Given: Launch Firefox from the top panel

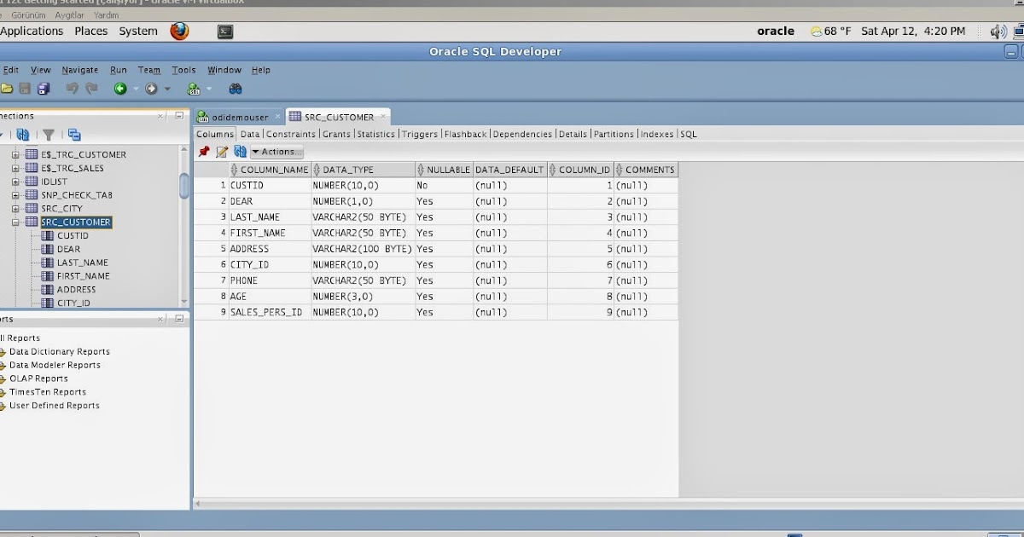Looking at the screenshot, I should [x=178, y=31].
